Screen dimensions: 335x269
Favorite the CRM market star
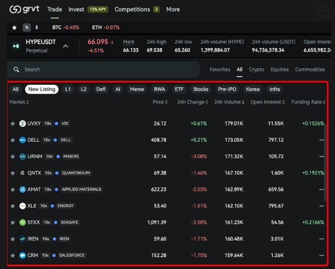pyautogui.click(x=13, y=255)
